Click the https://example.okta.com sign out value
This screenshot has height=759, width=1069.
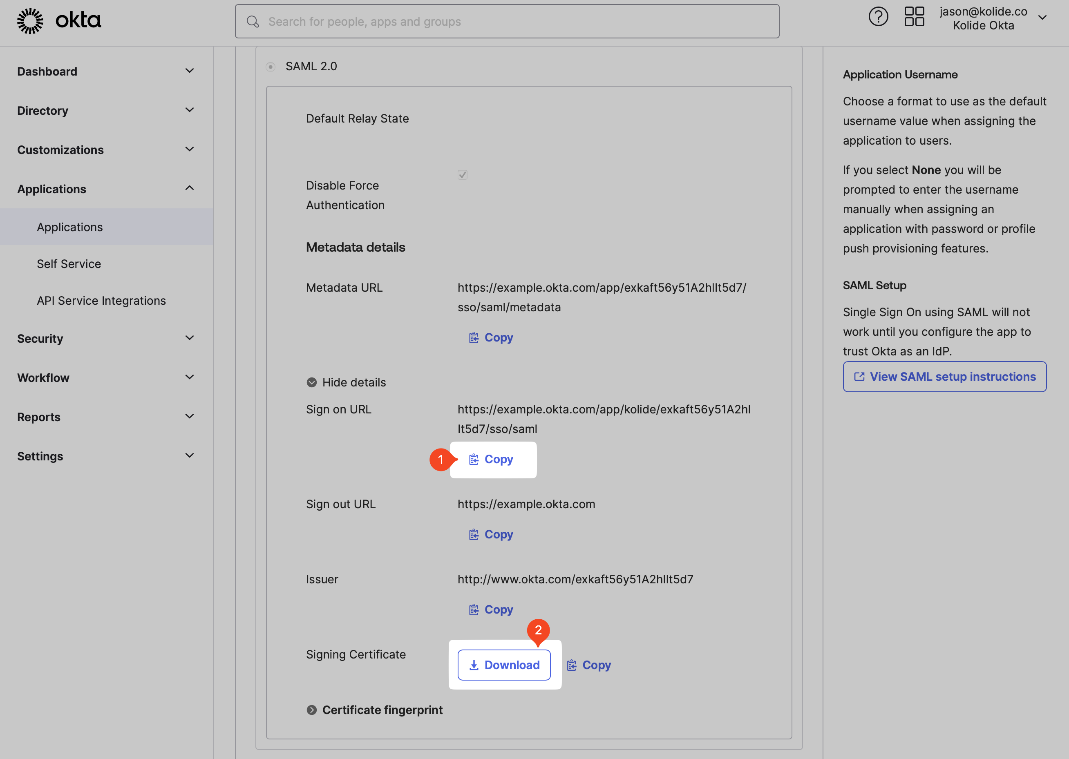(526, 504)
